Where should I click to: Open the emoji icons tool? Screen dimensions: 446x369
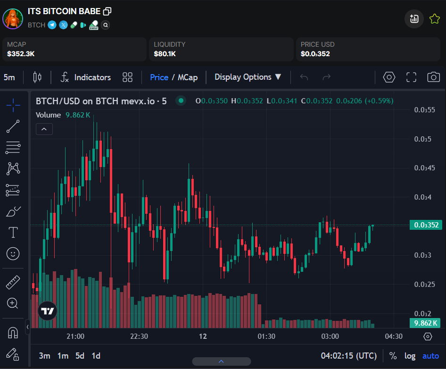[x=13, y=254]
